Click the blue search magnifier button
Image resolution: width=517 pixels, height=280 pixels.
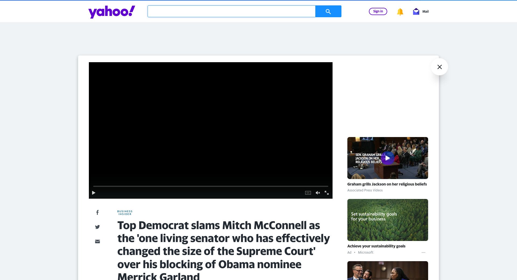328,11
